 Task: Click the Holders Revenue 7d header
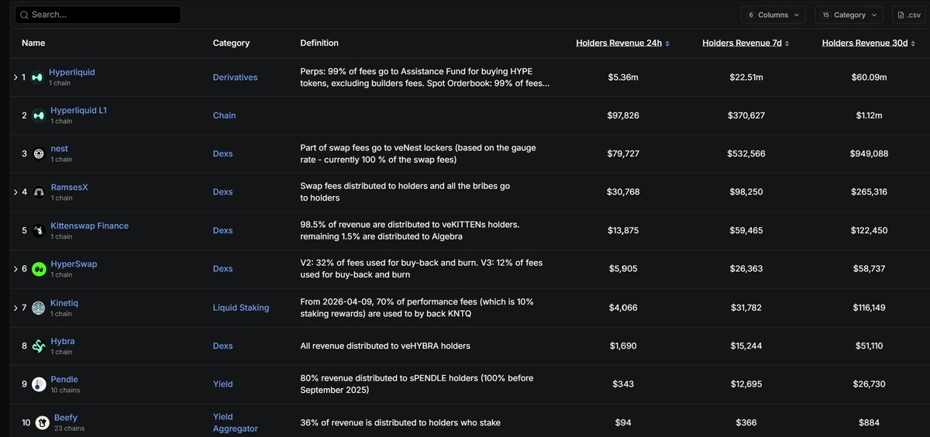pyautogui.click(x=742, y=43)
